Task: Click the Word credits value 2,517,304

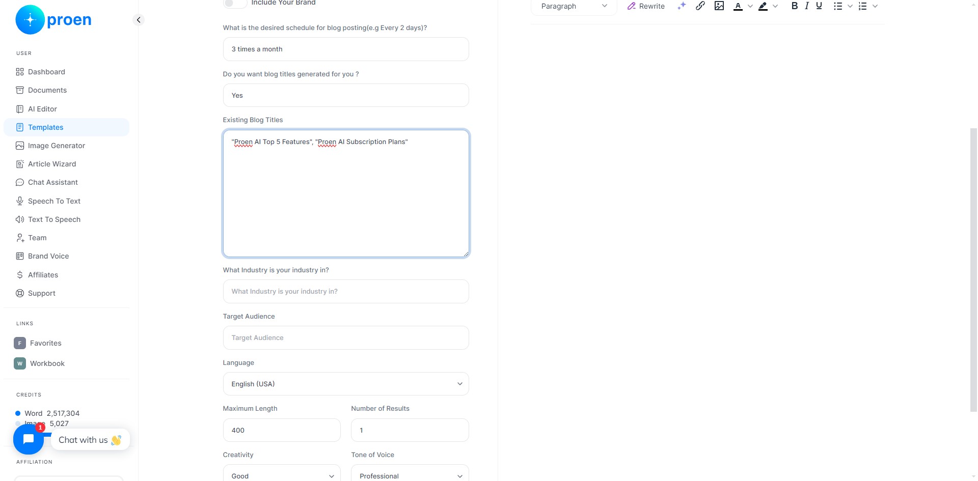Action: (63, 413)
